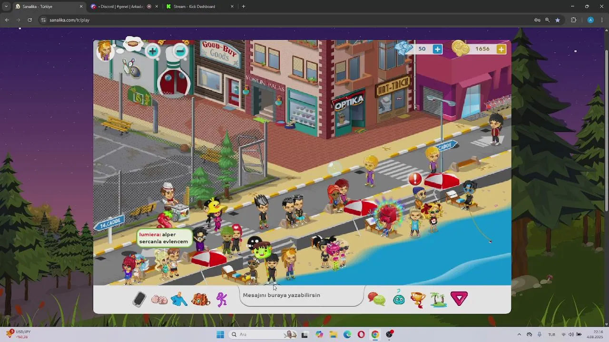Open the extensions puzzle icon

[x=573, y=20]
